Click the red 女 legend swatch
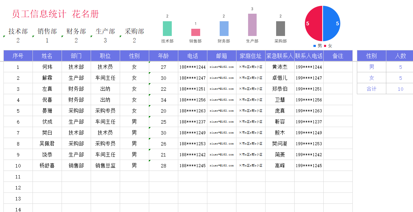Image resolution: width=413 pixels, height=212 pixels. [x=325, y=46]
